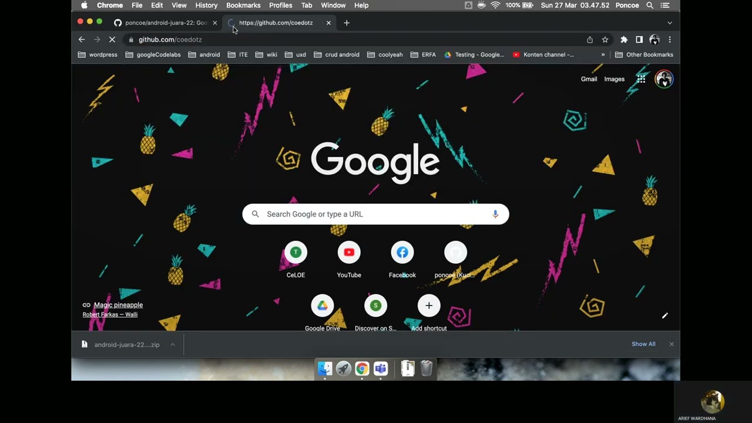
Task: Open Finder from the Dock
Action: (325, 368)
